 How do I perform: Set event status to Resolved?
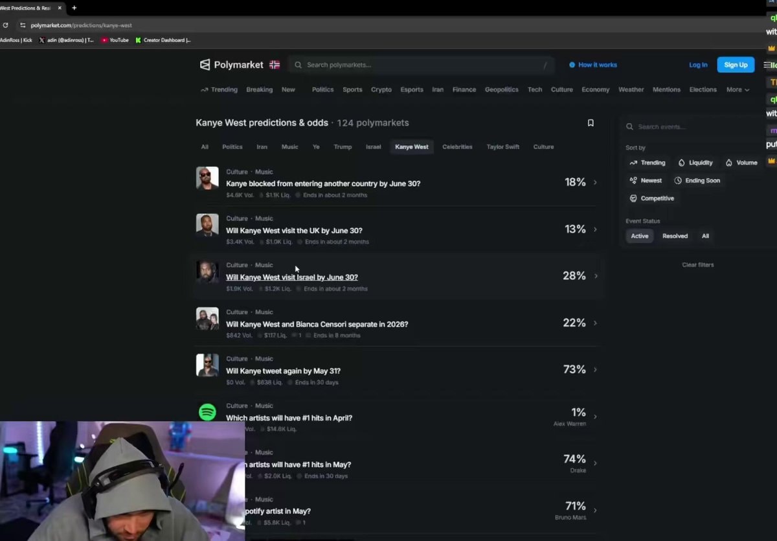675,236
